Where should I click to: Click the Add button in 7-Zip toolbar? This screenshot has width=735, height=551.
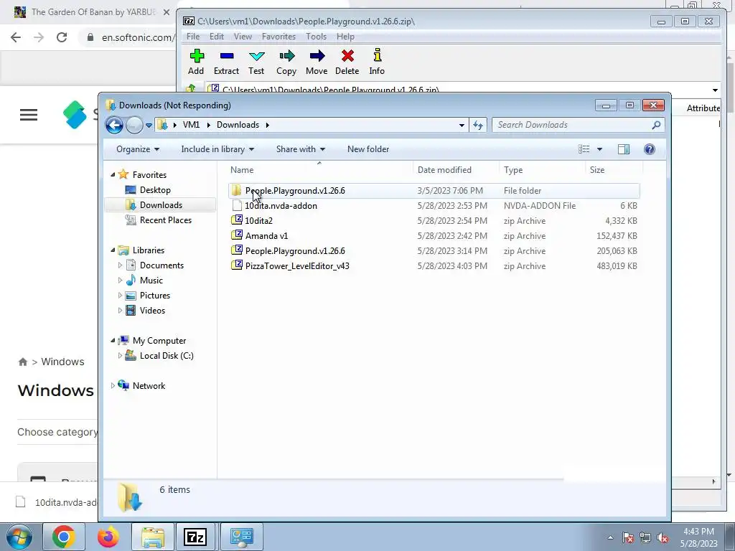pyautogui.click(x=196, y=62)
